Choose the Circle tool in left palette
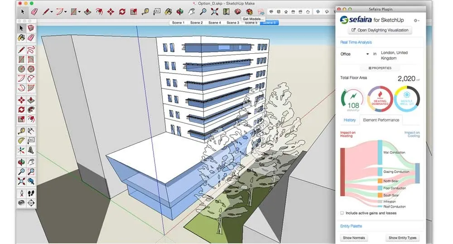The image size is (453, 244). point(21,69)
